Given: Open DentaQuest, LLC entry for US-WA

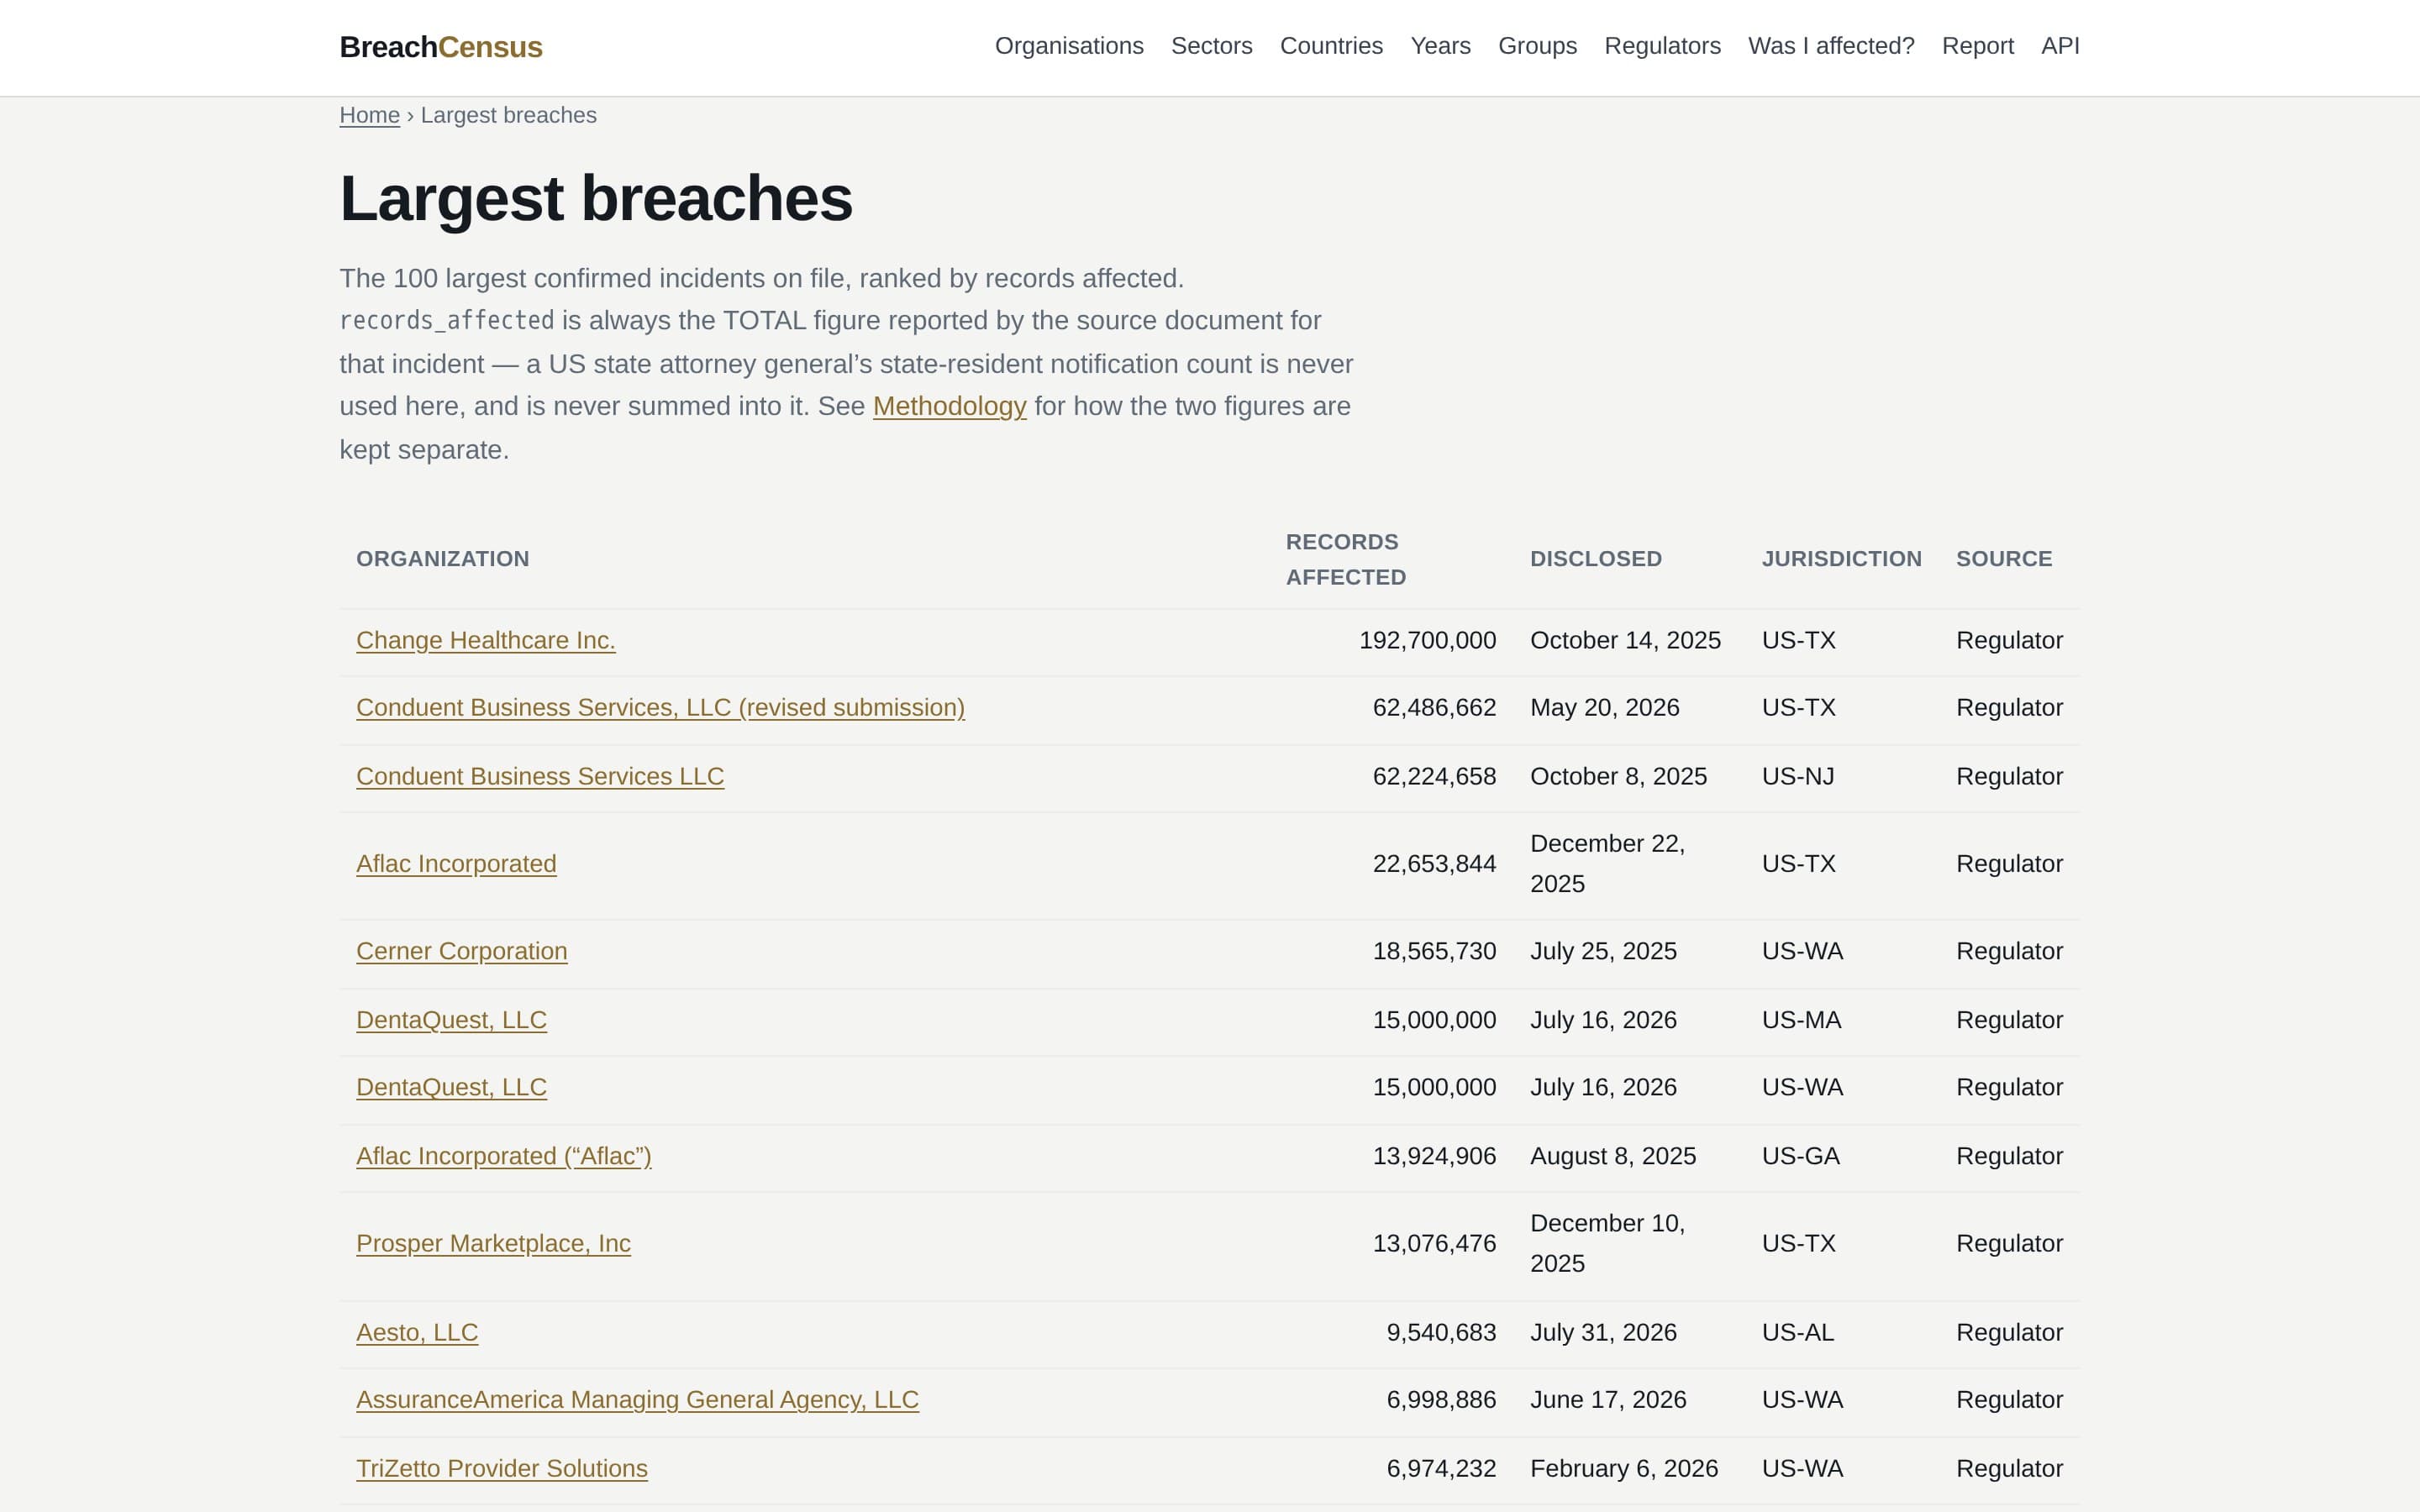Looking at the screenshot, I should point(451,1087).
